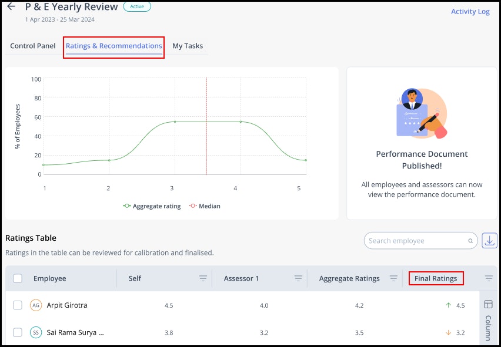Open the filter icon on the Final Ratings column
The height and width of the screenshot is (347, 501).
point(487,278)
